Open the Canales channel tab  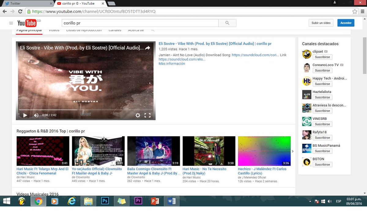pos(115,30)
